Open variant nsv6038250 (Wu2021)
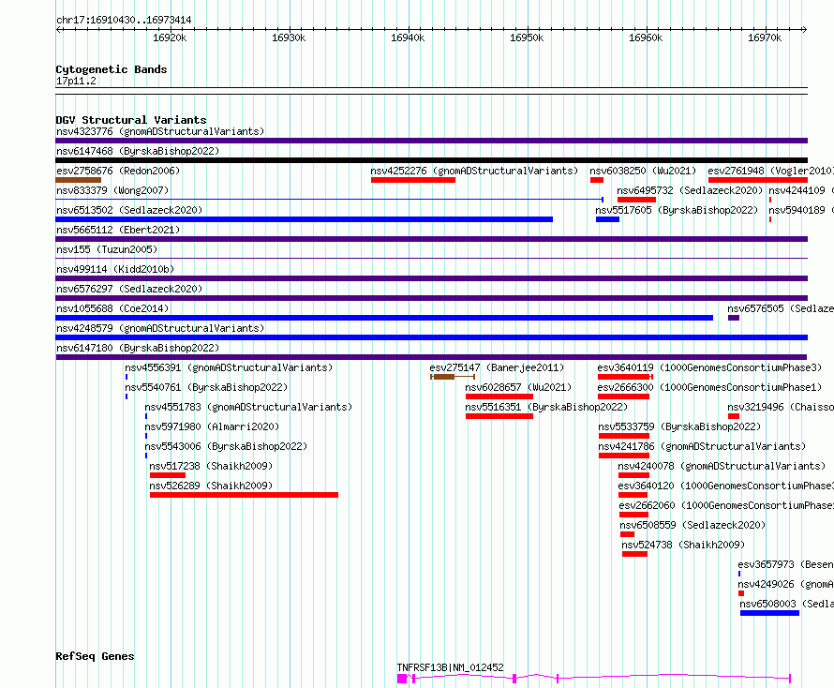The image size is (834, 688). coord(643,171)
